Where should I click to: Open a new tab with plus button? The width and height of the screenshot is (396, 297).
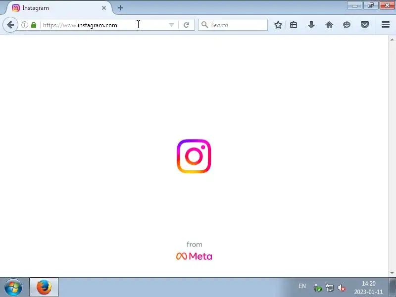coord(120,8)
